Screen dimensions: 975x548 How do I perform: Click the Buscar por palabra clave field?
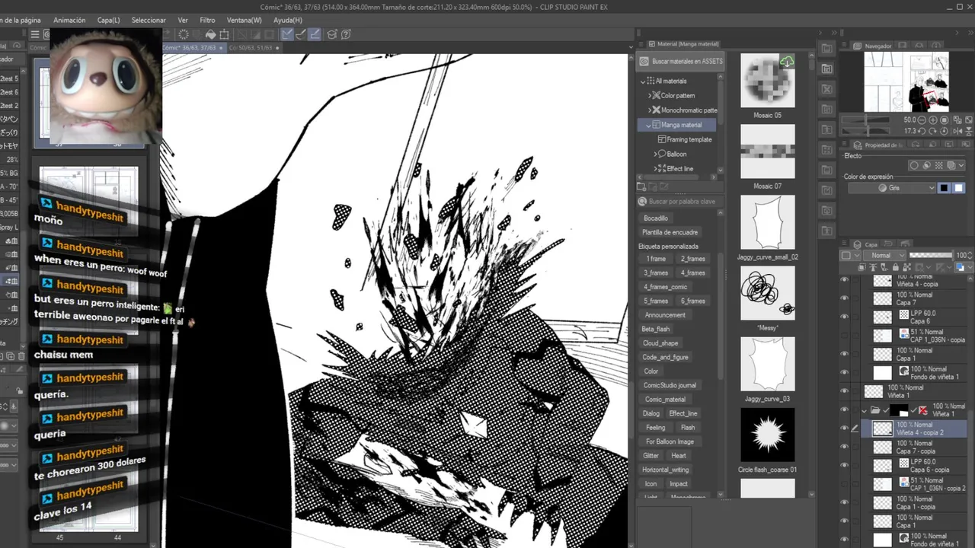coord(678,202)
